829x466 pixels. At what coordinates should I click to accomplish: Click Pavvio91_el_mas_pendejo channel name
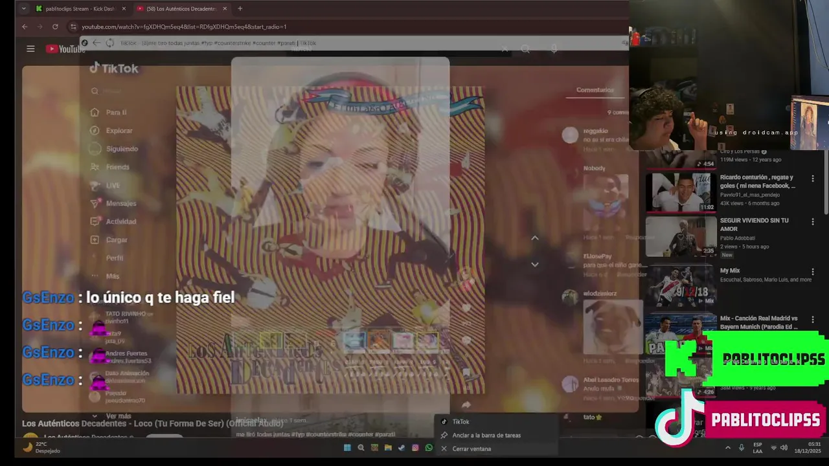[749, 195]
